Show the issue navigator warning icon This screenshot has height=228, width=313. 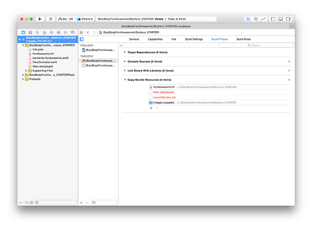44,32
